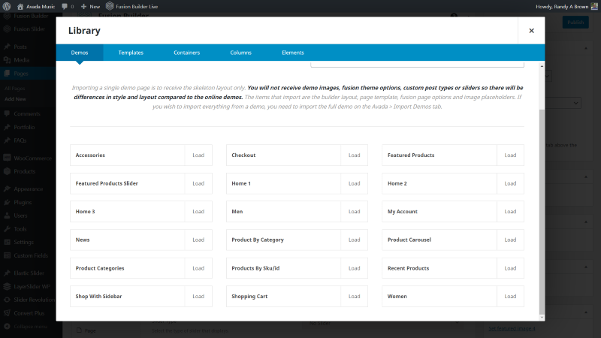The image size is (601, 338).
Task: Open the Tools sidebar icon
Action: pyautogui.click(x=7, y=229)
